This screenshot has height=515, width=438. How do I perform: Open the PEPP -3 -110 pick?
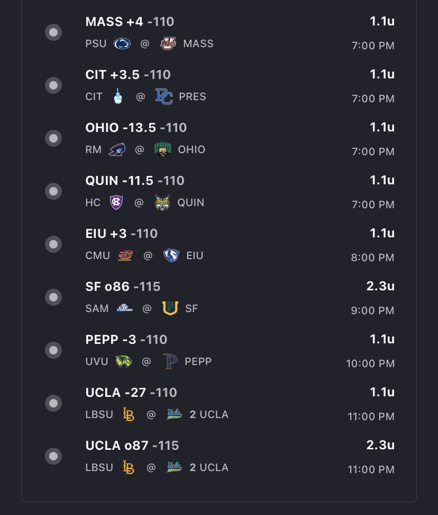(126, 340)
